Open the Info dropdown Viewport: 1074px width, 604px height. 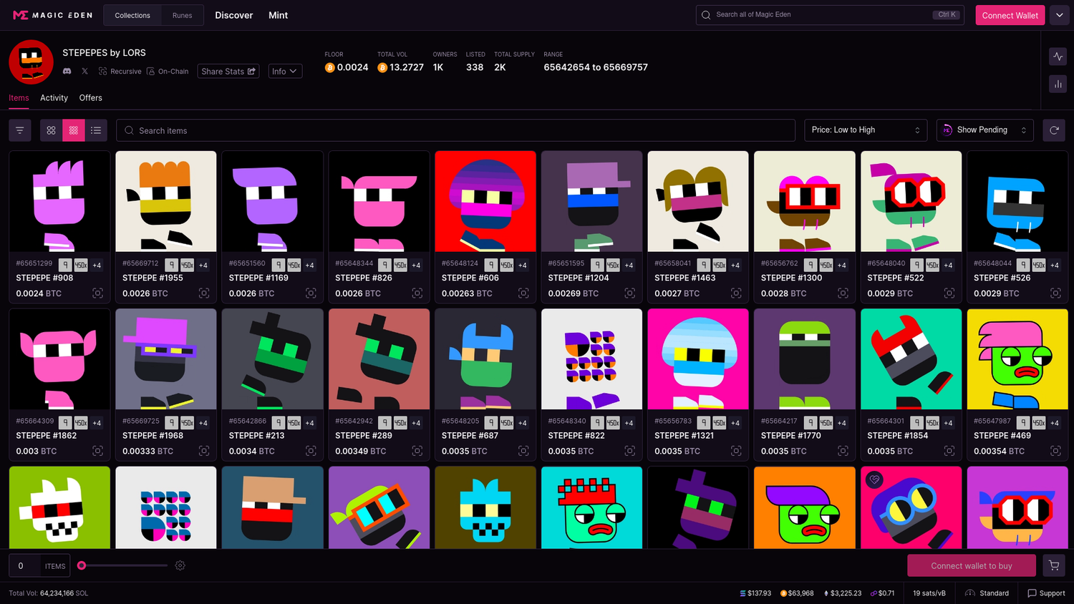285,71
